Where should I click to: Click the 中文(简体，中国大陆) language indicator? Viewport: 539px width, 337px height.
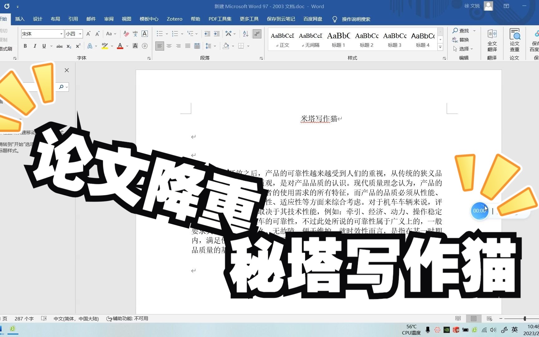[x=76, y=319]
